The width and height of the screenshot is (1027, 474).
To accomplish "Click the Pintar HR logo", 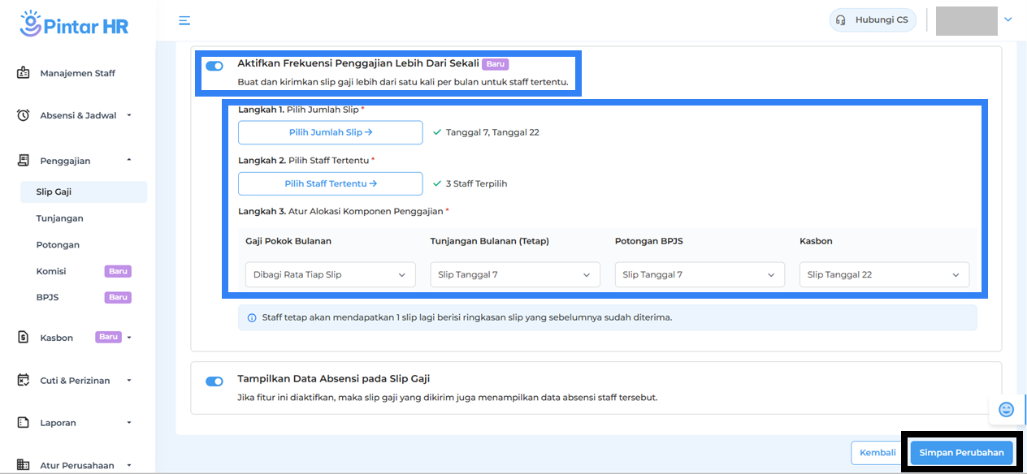I will (x=74, y=24).
